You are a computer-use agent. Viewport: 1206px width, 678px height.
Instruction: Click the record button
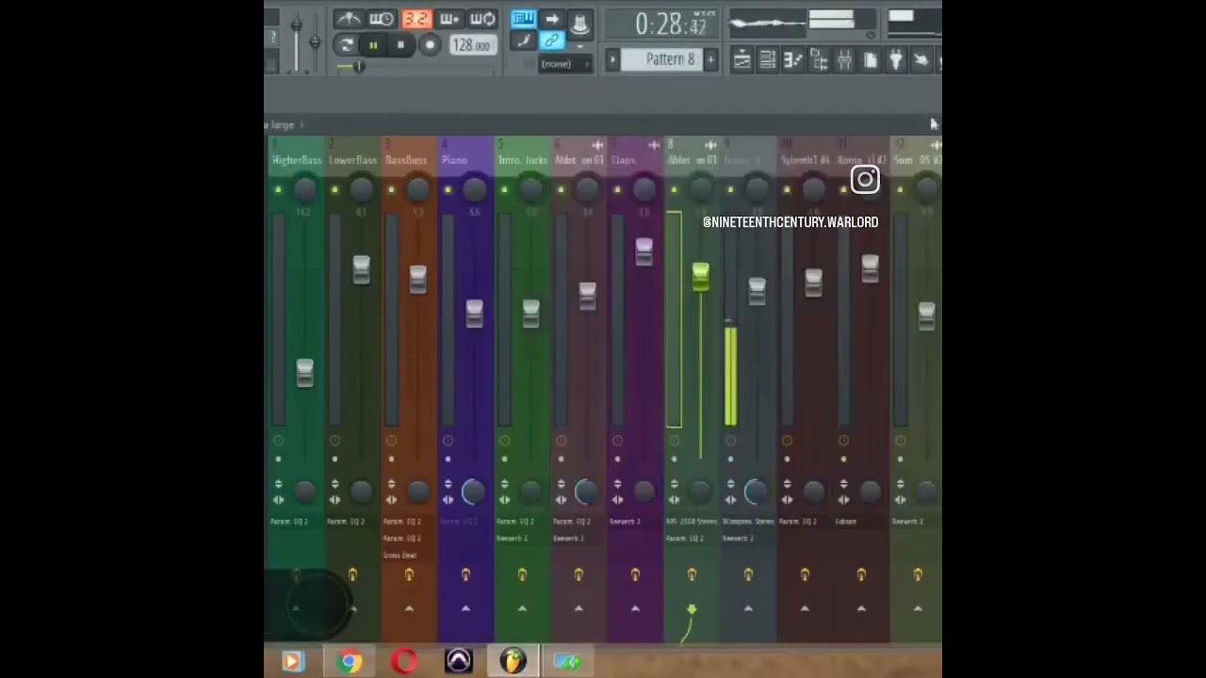[x=430, y=45]
